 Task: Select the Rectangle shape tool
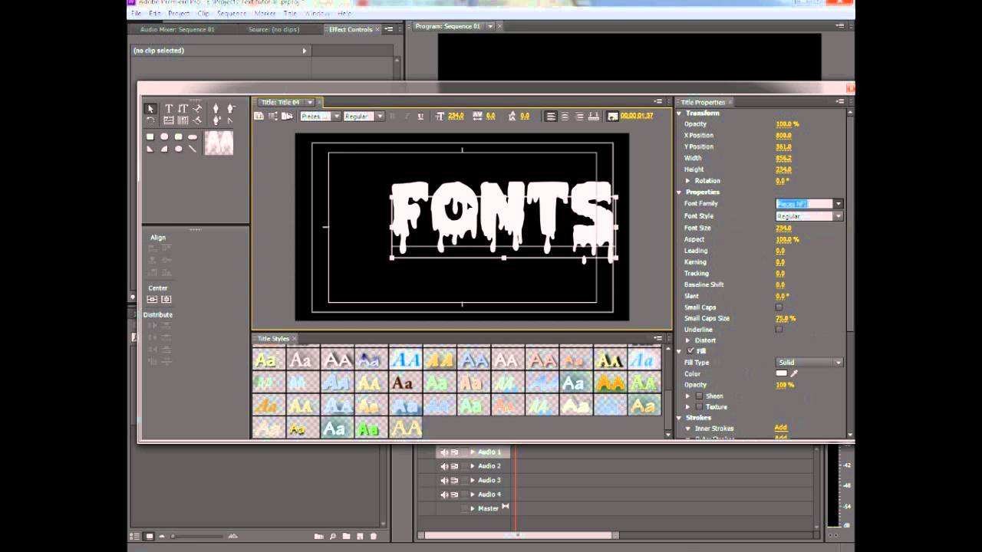150,136
